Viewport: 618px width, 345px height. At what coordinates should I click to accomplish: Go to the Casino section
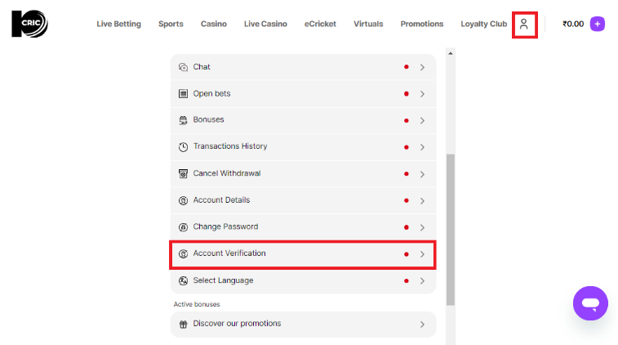(x=214, y=25)
